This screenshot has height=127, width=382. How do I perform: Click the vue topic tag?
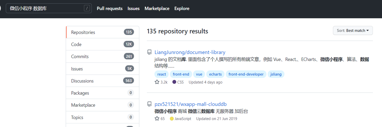pyautogui.click(x=199, y=74)
